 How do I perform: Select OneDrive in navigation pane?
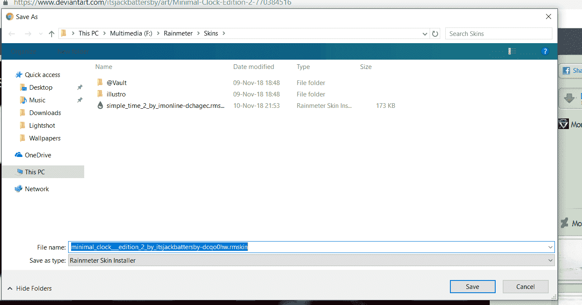tap(38, 155)
